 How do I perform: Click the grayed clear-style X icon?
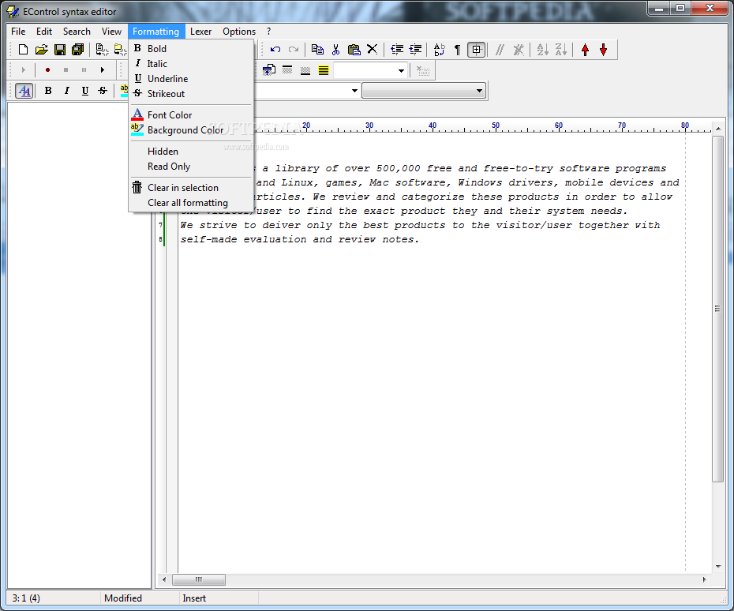[x=423, y=70]
